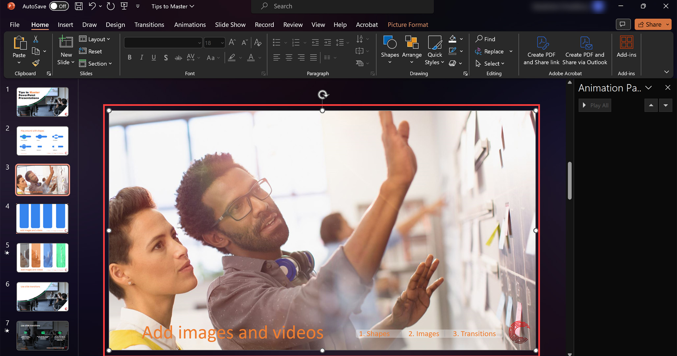Click the Format Painter brush icon

pyautogui.click(x=36, y=63)
